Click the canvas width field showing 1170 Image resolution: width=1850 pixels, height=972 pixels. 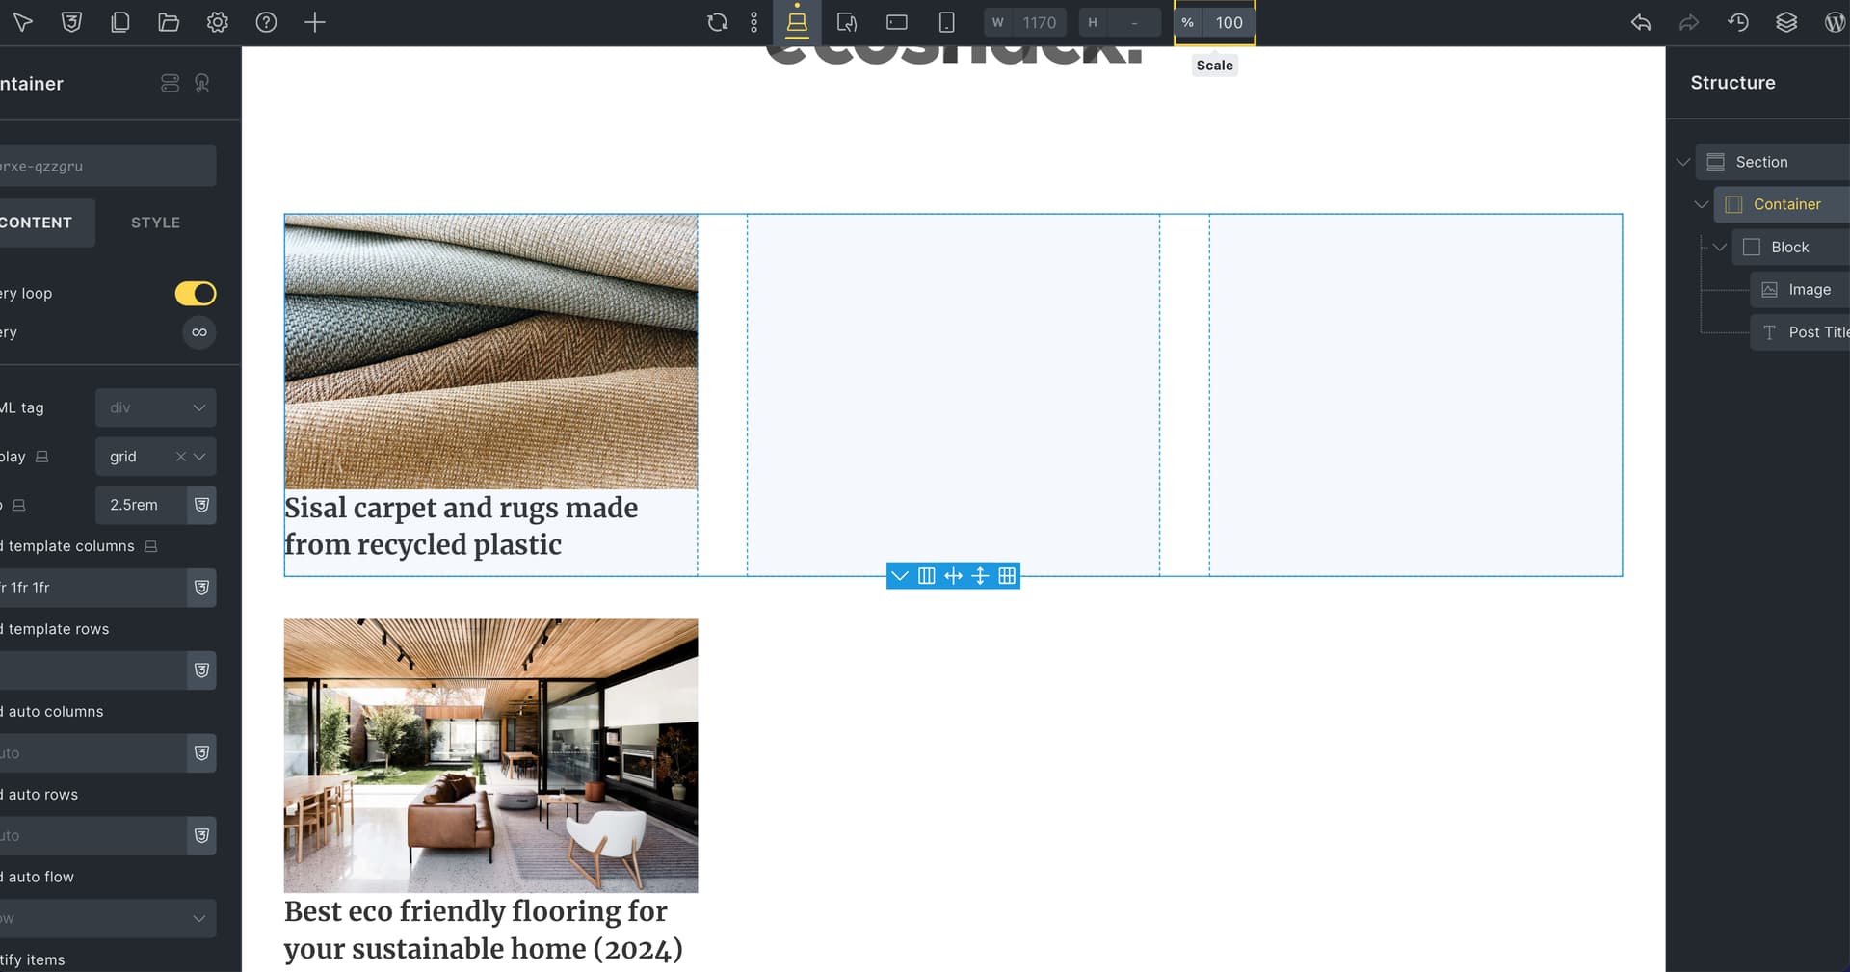coord(1039,22)
